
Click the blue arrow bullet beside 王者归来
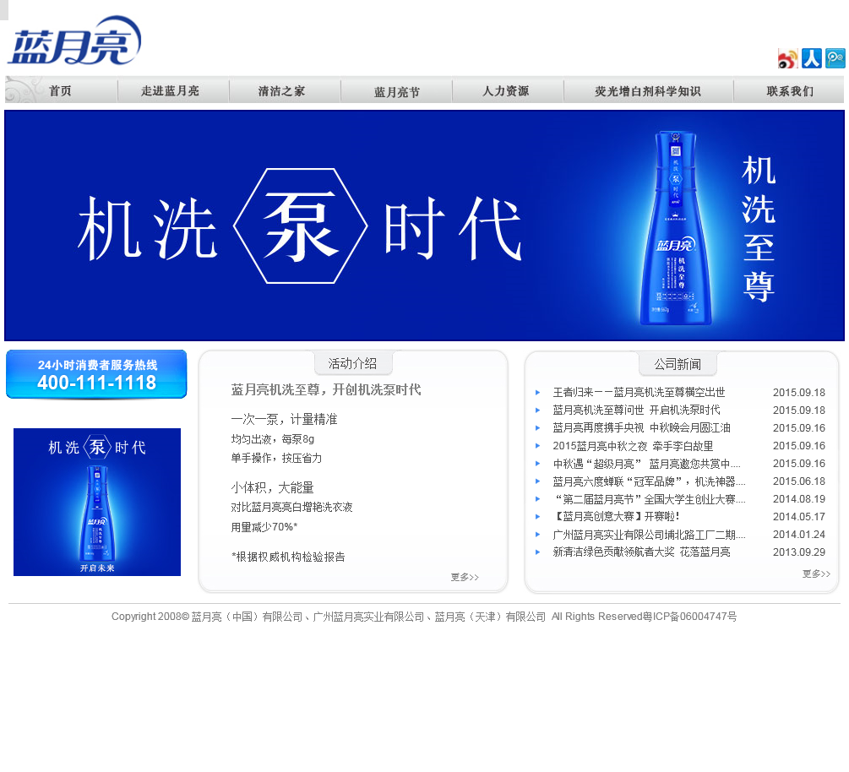537,393
